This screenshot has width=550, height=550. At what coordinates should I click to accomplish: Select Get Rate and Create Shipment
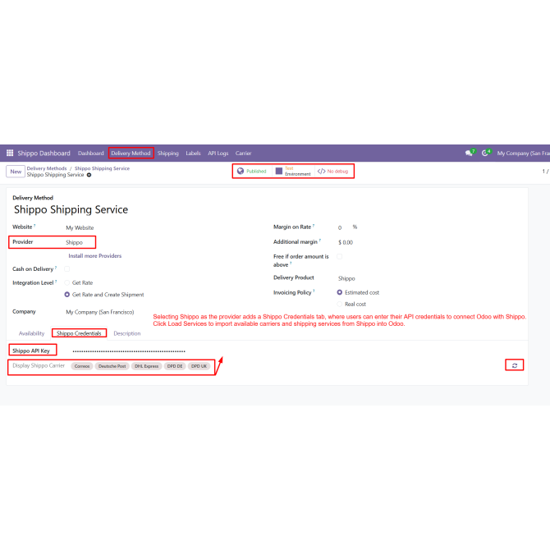coord(67,295)
